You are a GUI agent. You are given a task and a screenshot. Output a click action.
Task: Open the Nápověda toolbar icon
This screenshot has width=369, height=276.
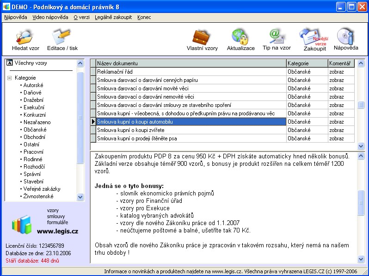[345, 37]
